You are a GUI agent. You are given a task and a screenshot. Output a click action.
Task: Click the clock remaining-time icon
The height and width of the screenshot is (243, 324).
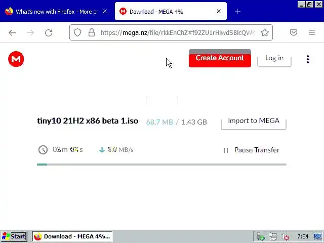pos(43,150)
